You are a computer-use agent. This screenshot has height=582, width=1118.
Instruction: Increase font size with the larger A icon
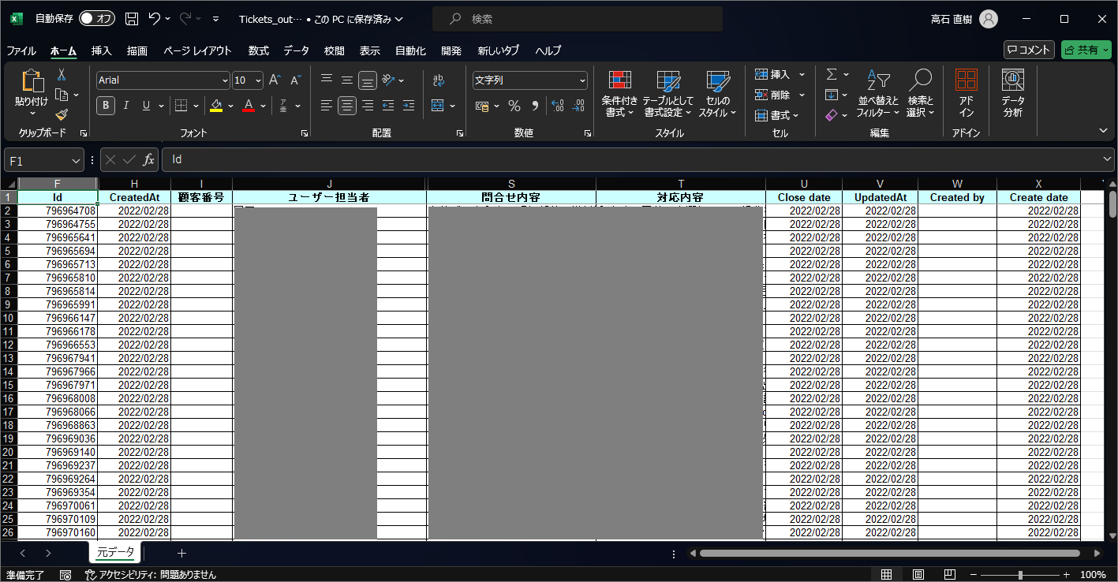pos(275,80)
